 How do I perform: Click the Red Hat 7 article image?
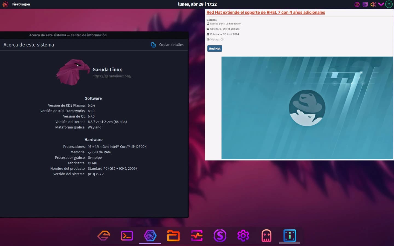point(307,108)
